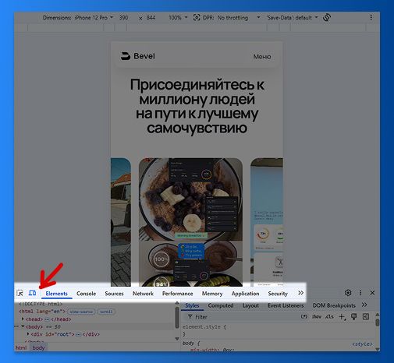
Task: Click the viewport width field 390
Action: [123, 18]
